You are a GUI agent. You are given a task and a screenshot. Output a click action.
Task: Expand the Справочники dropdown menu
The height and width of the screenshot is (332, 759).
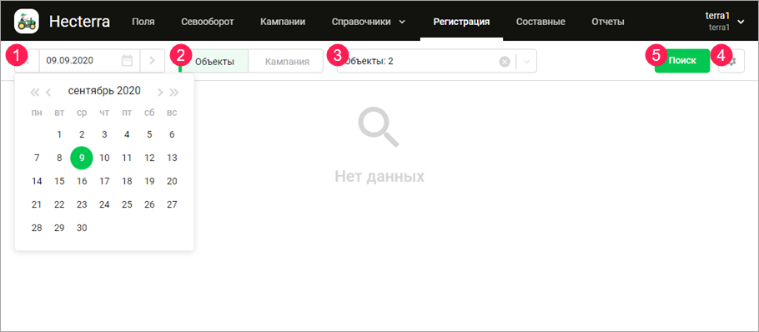pos(369,22)
